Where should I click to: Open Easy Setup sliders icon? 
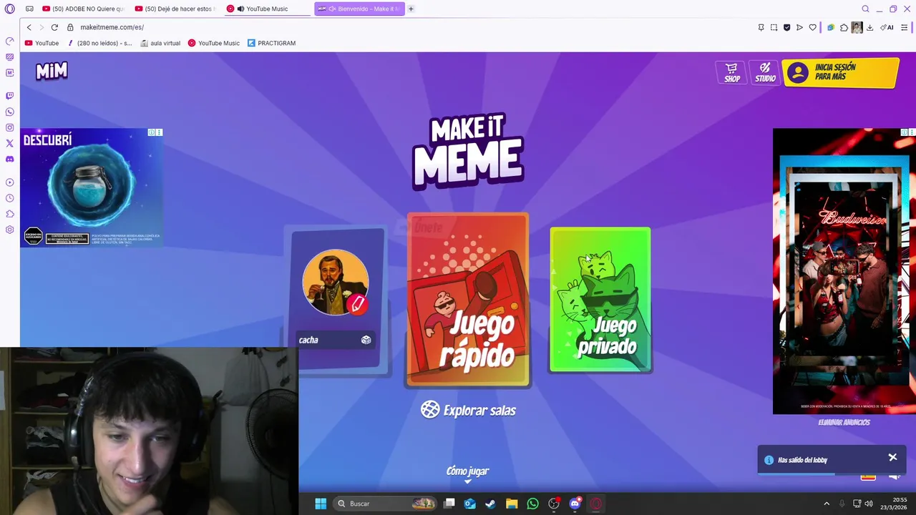click(905, 27)
